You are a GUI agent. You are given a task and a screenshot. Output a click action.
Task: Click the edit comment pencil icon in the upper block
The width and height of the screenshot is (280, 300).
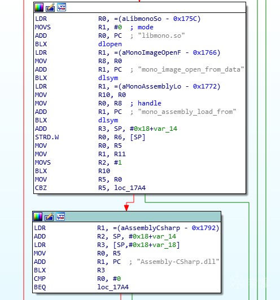(50, 7)
